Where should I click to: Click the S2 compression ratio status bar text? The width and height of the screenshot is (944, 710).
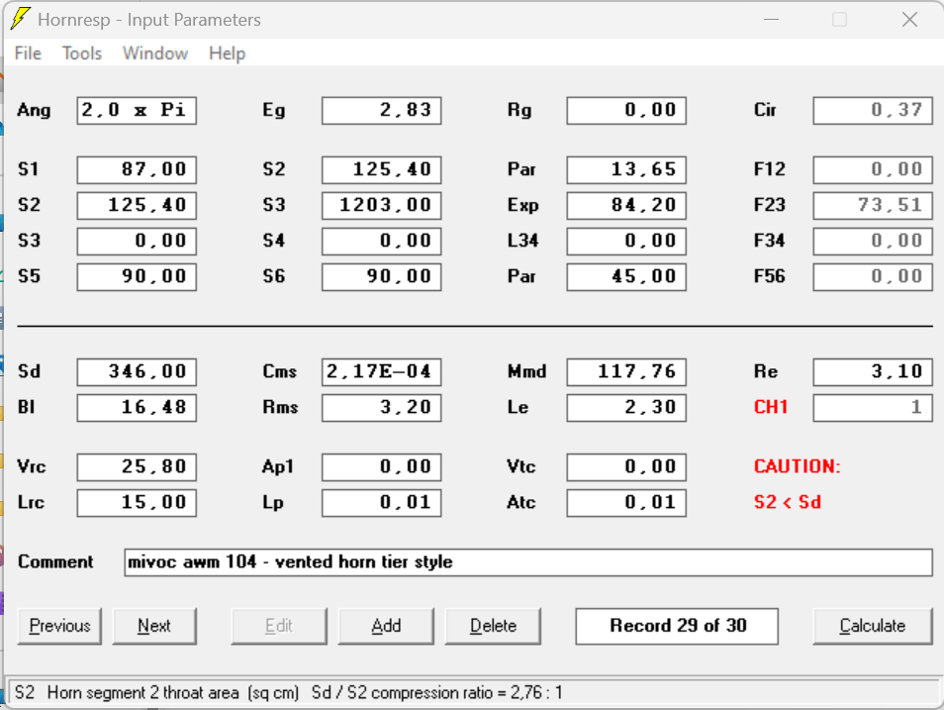tap(436, 692)
